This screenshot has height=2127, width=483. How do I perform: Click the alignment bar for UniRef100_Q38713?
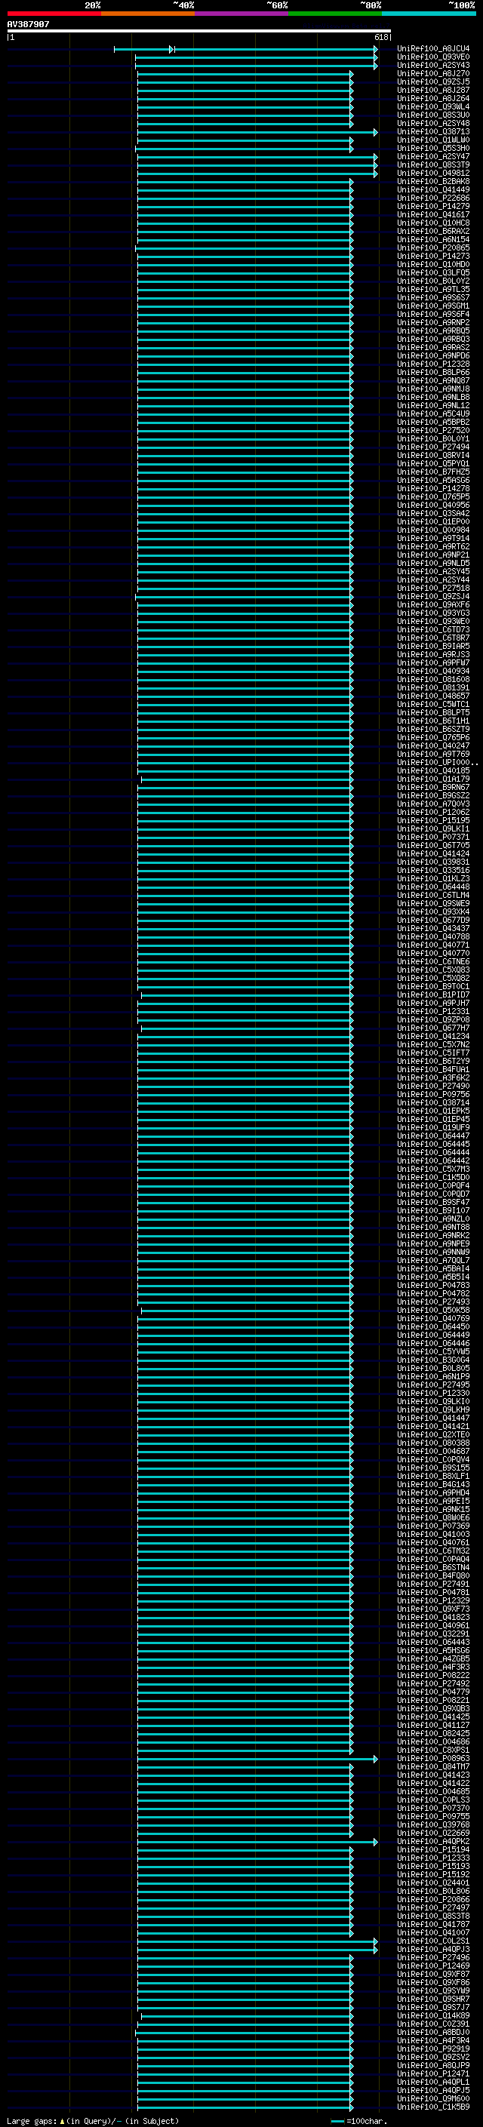coord(257,132)
